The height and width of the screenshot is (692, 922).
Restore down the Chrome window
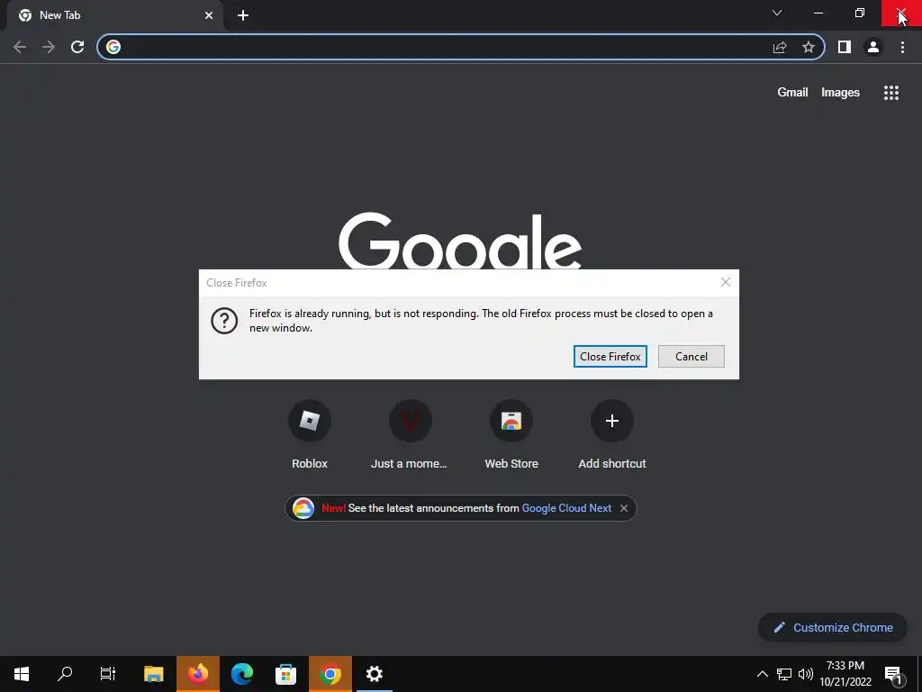(860, 13)
